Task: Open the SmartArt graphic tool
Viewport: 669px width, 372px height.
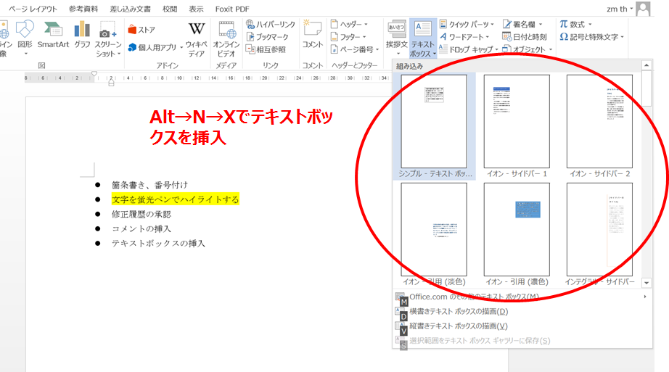Action: pyautogui.click(x=53, y=35)
